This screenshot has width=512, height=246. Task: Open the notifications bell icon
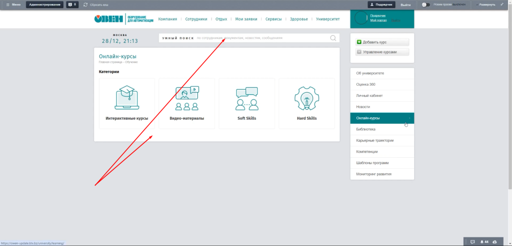point(482,242)
